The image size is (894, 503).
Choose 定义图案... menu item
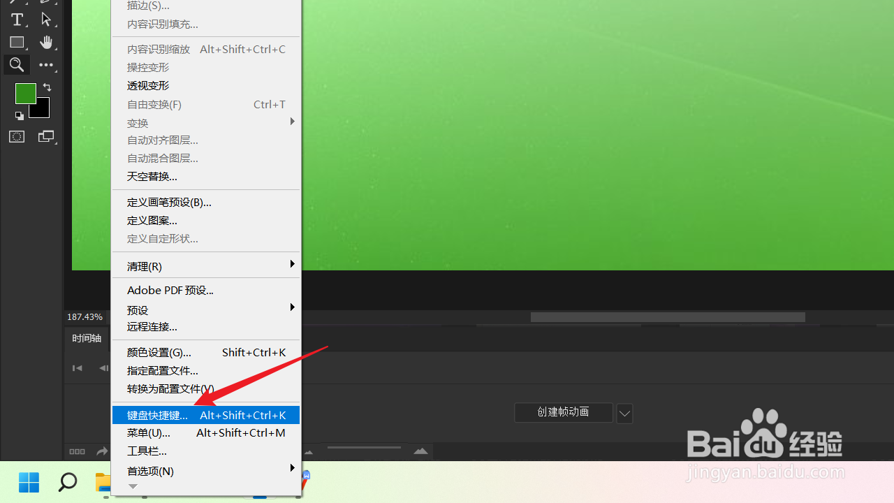tap(206, 220)
